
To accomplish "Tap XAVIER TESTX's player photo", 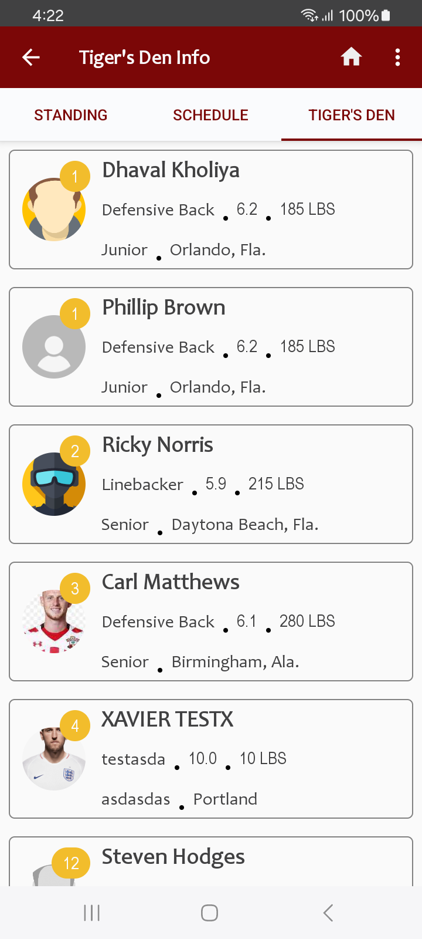I will click(53, 759).
